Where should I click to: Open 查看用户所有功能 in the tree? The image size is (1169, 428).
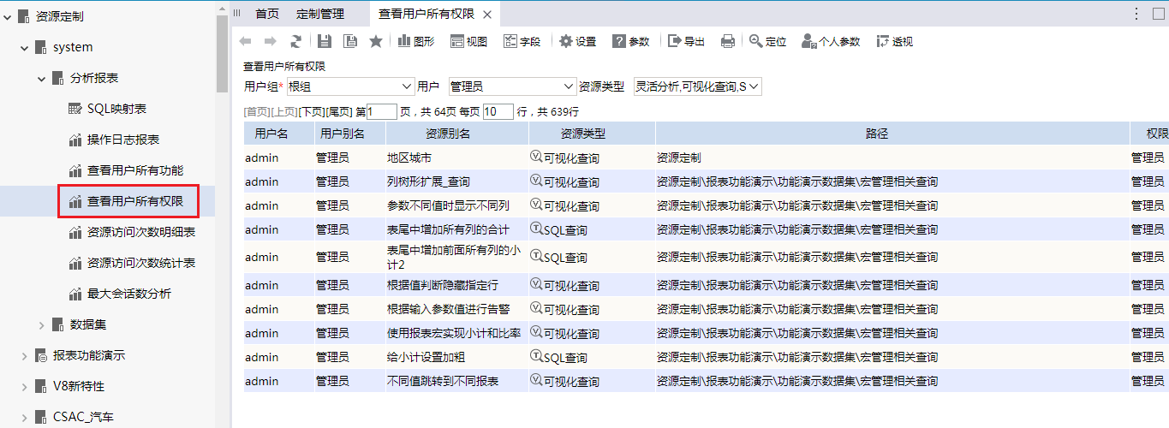tap(135, 170)
